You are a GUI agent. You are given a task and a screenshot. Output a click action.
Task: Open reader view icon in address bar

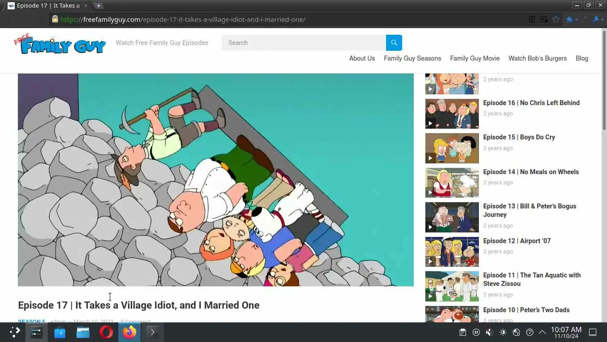click(x=532, y=19)
